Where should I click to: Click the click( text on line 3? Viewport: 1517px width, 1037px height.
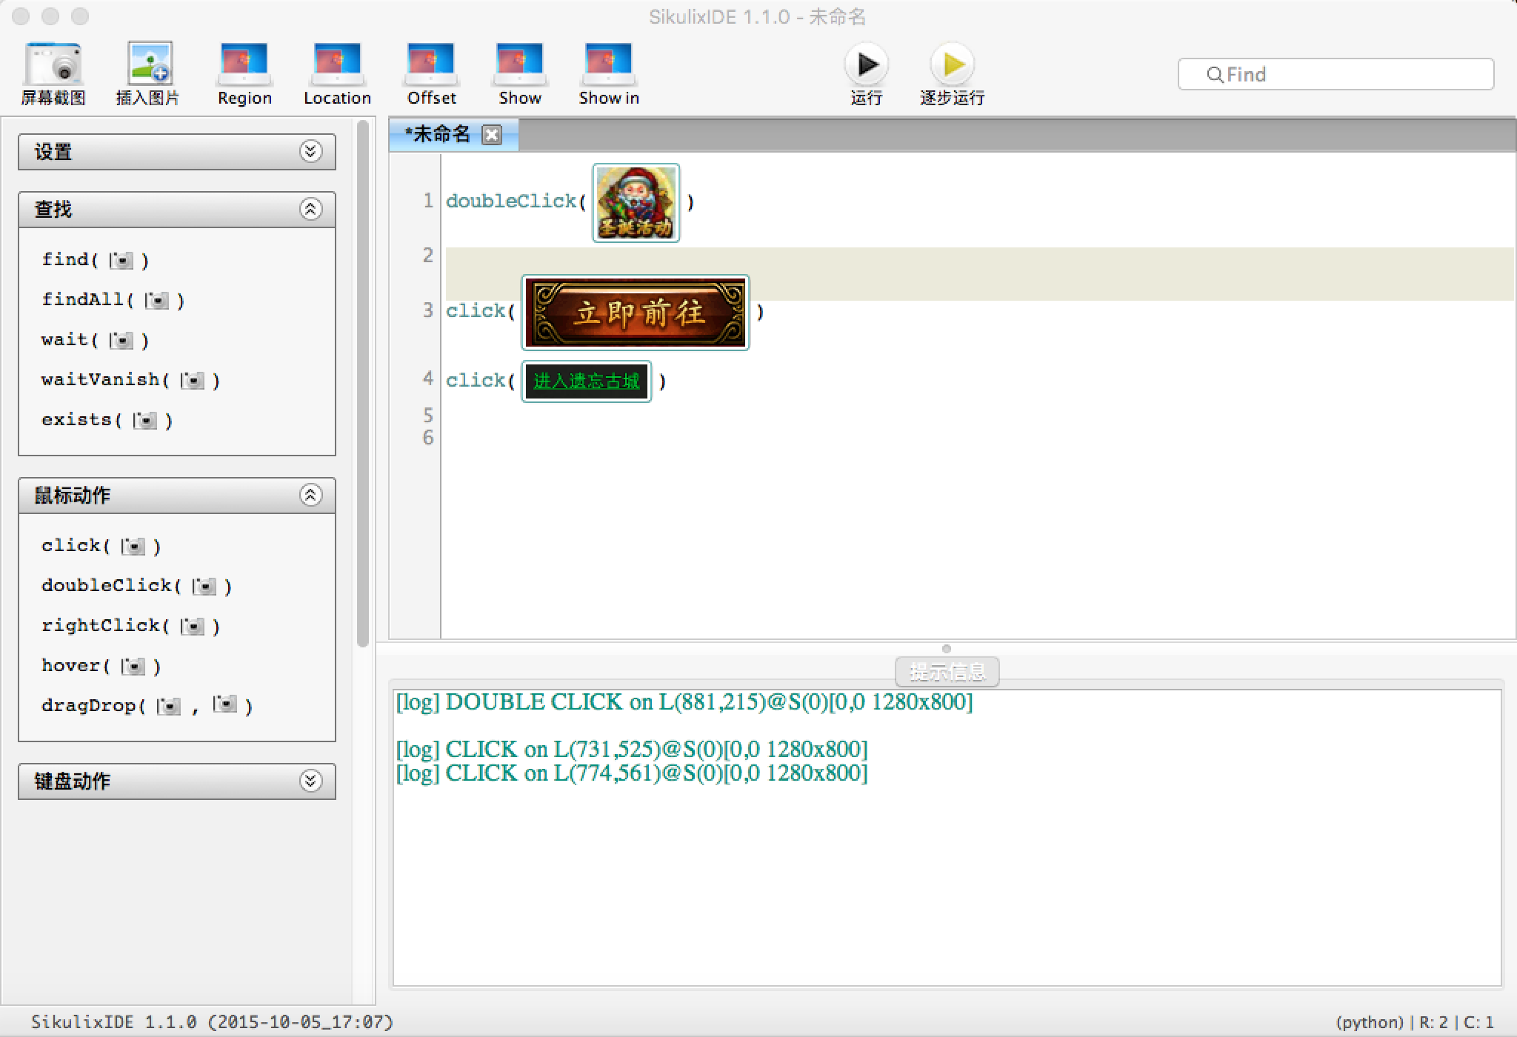tap(481, 310)
